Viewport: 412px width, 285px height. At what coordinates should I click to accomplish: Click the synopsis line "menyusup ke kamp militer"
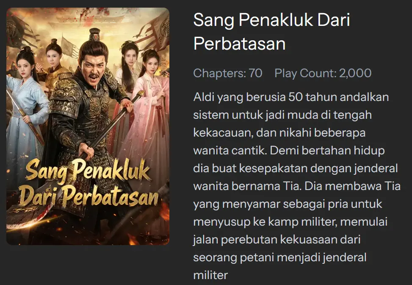(265, 222)
